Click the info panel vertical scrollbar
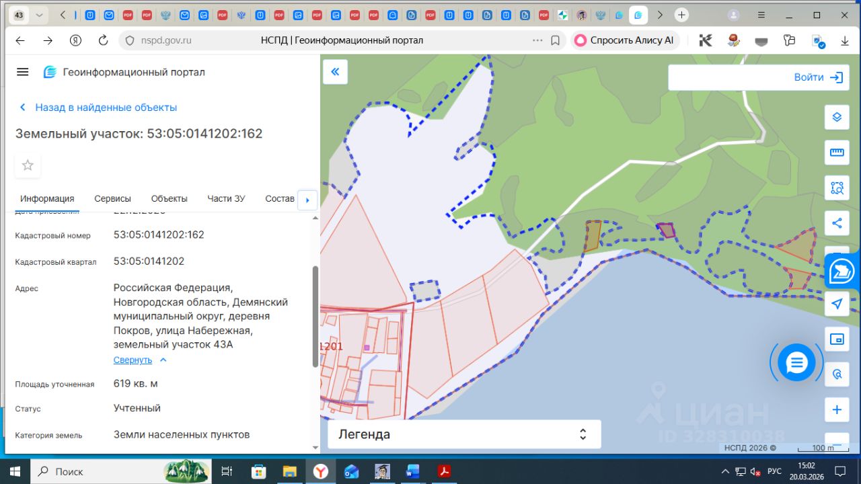 pyautogui.click(x=315, y=316)
